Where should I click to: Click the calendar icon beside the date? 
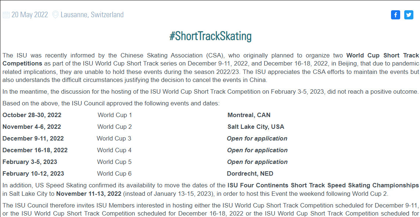coord(6,15)
